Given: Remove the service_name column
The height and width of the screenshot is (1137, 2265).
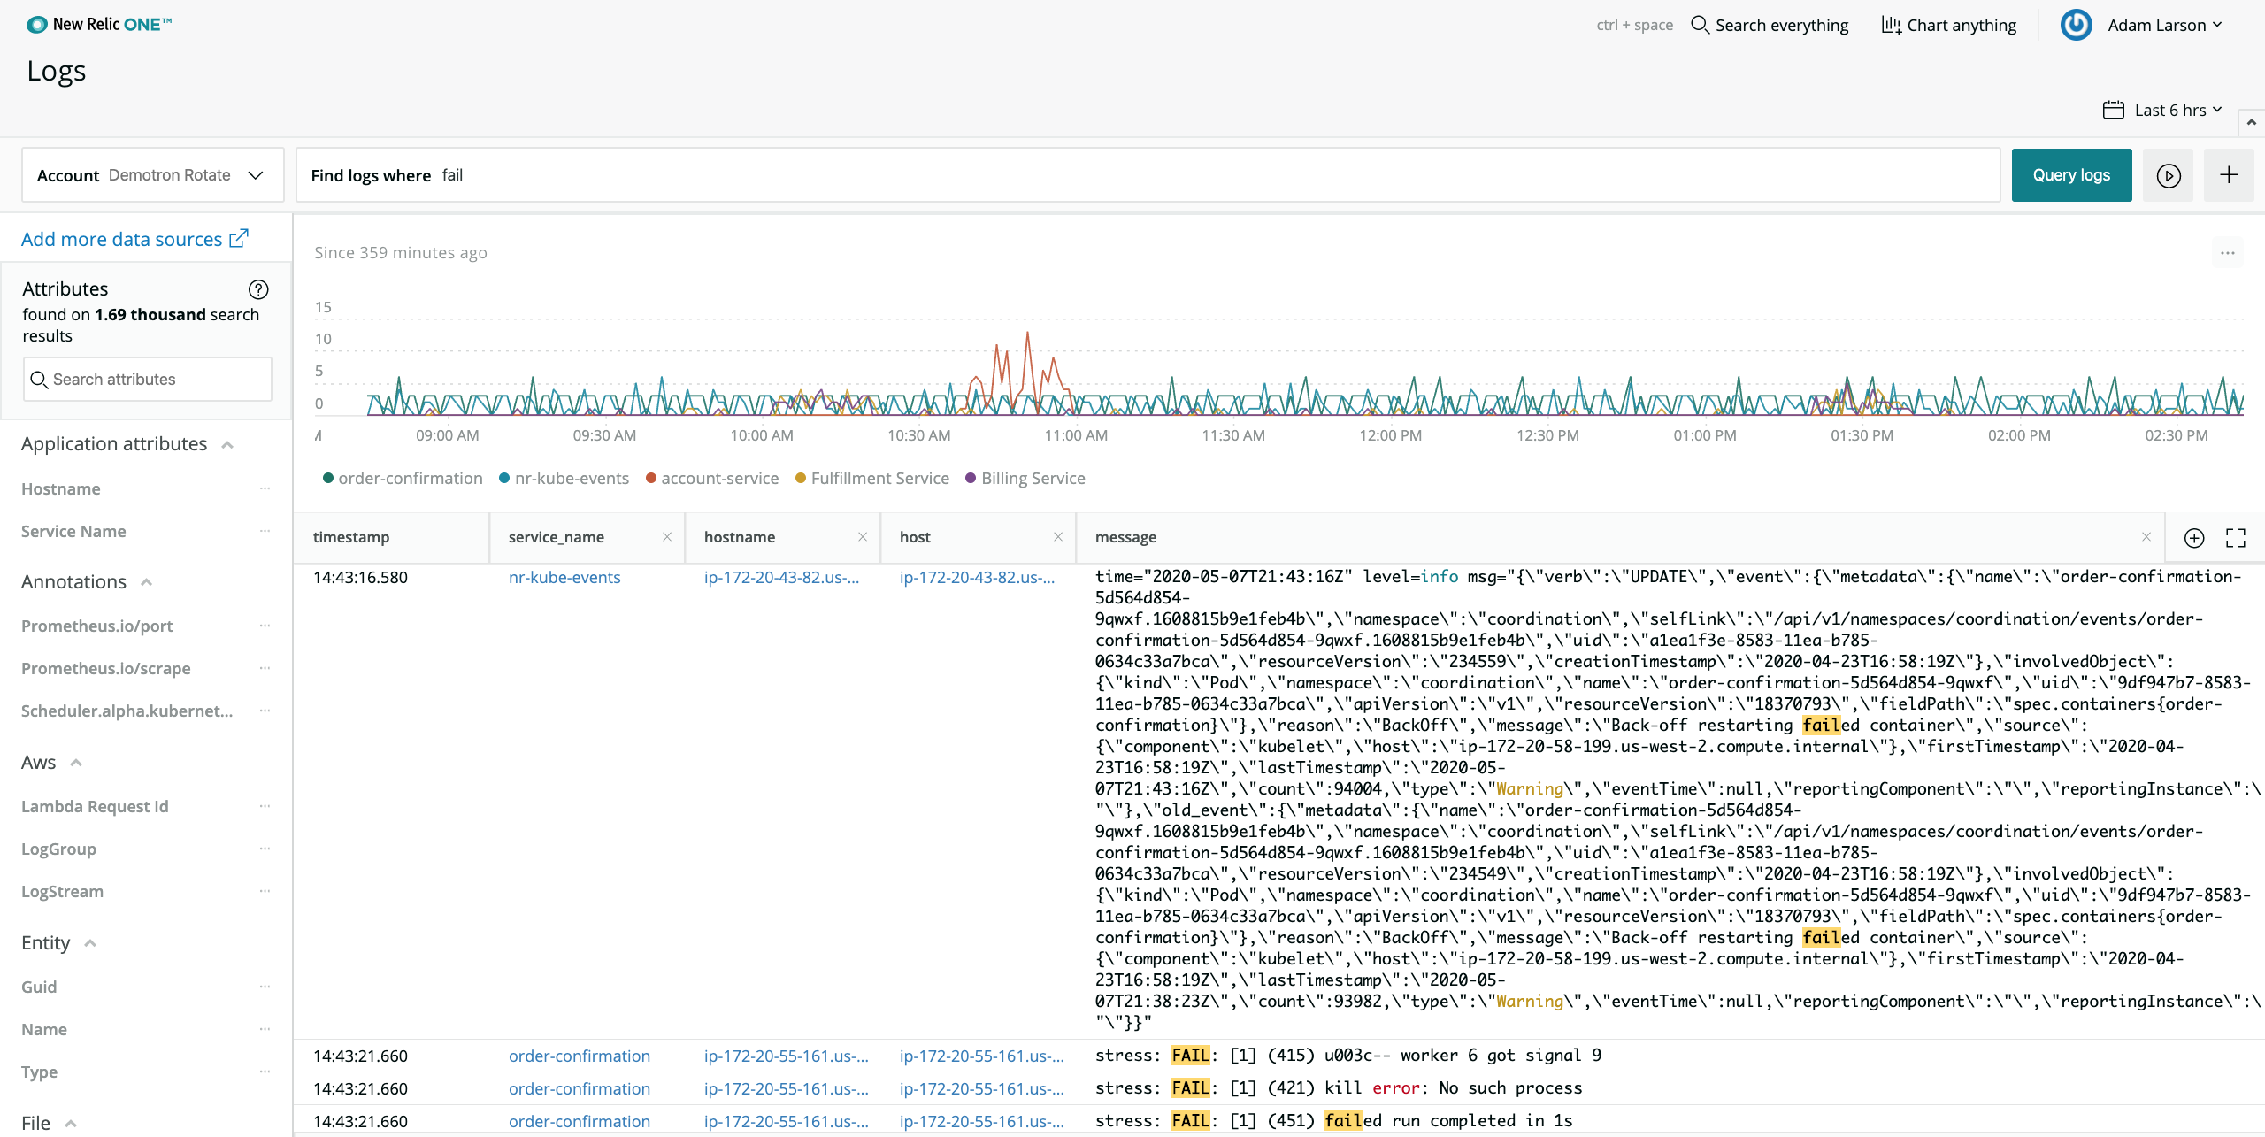Looking at the screenshot, I should tap(667, 537).
